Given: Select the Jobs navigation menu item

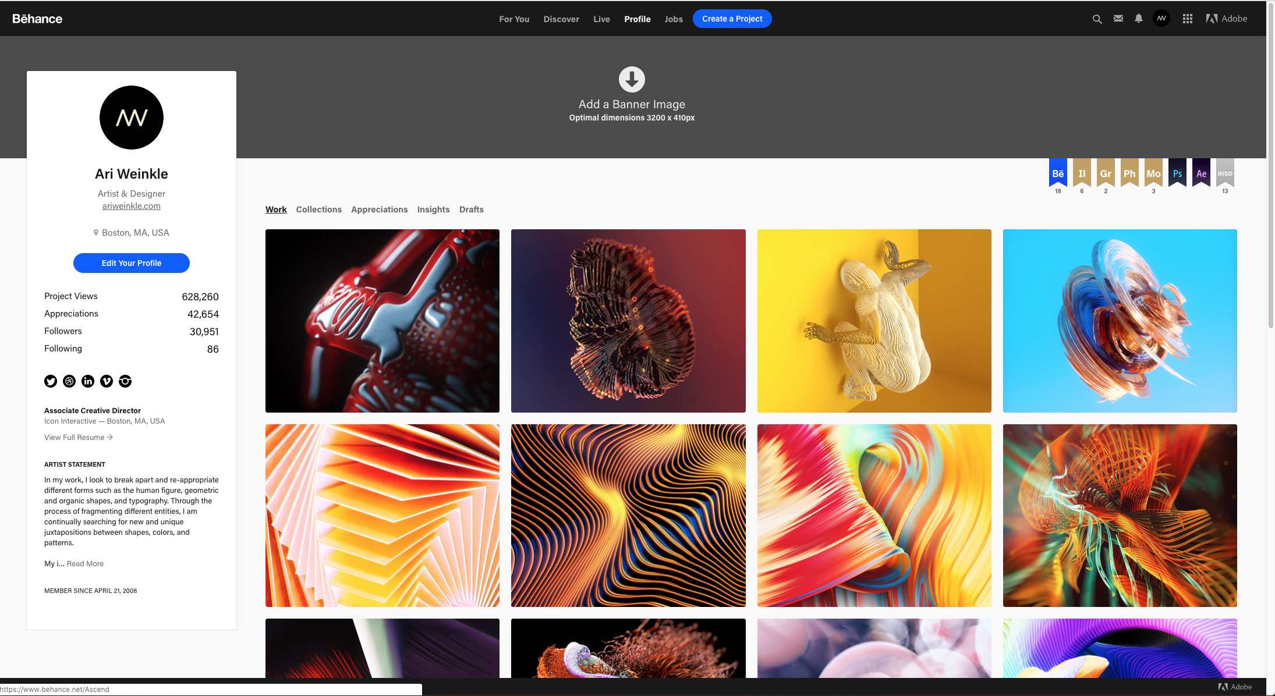Looking at the screenshot, I should 673,18.
